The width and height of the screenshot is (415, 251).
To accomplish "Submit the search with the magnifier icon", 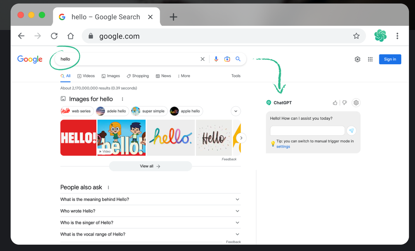I will 238,59.
